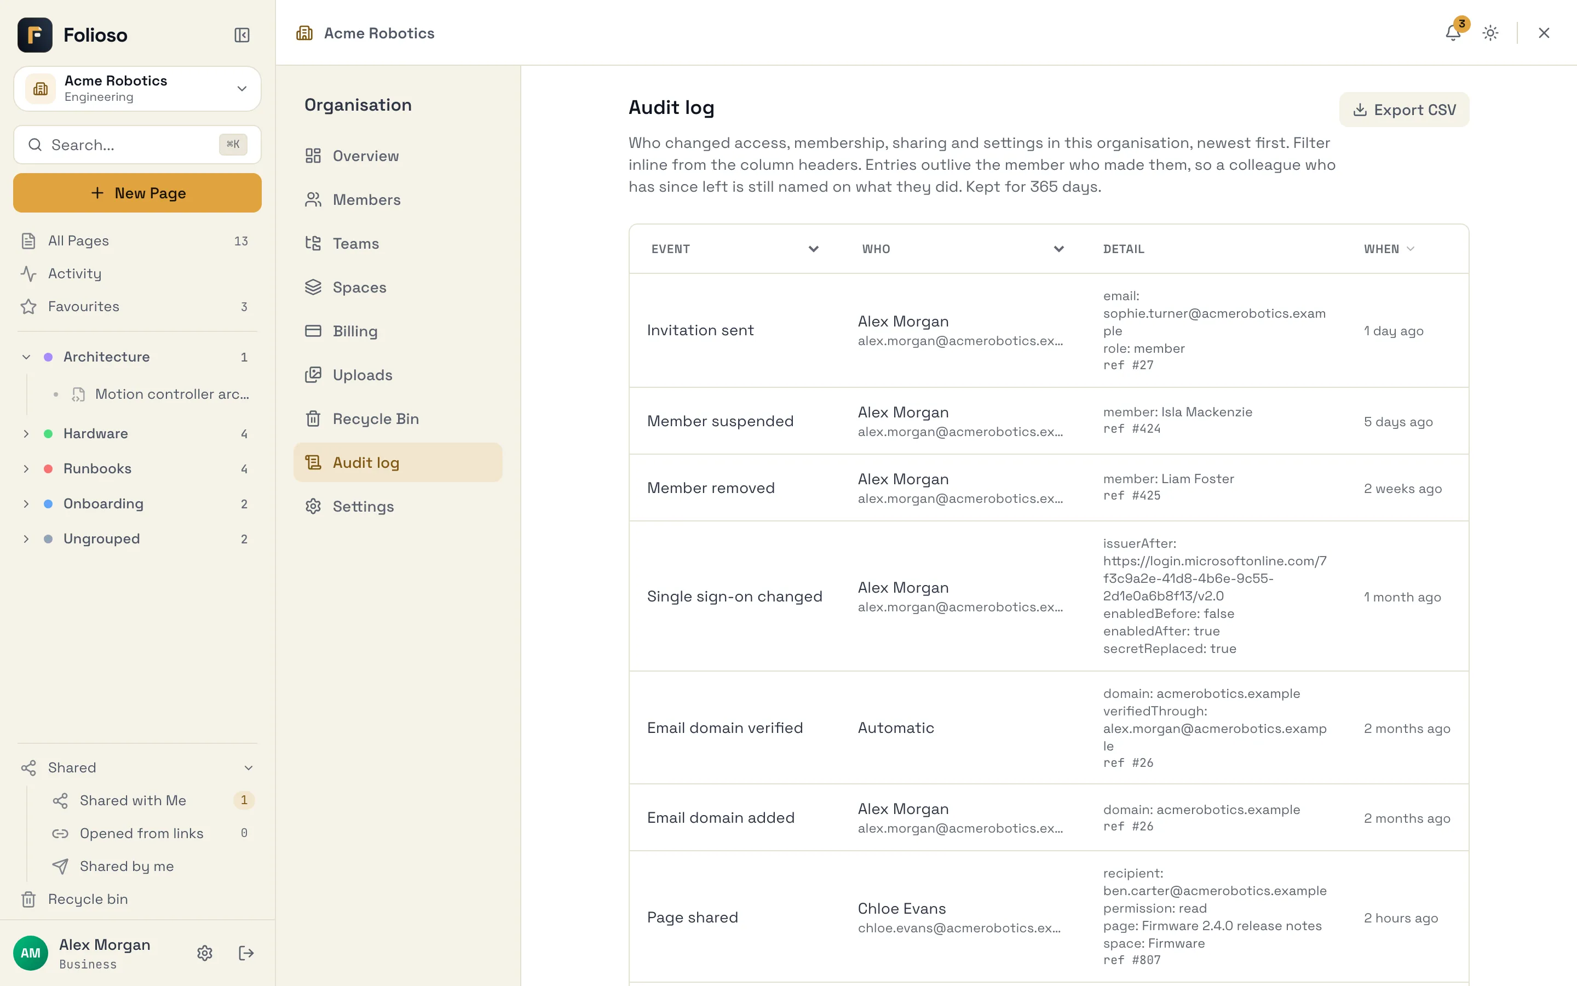Close the organisation settings panel
This screenshot has width=1577, height=986.
point(1544,33)
